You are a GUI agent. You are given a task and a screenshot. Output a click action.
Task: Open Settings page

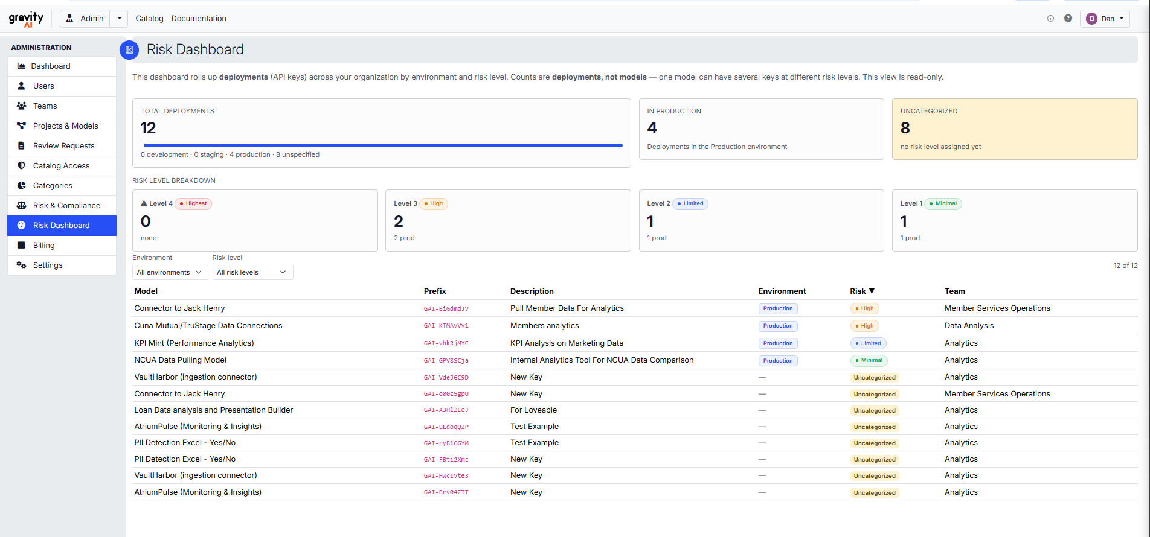[x=62, y=265]
